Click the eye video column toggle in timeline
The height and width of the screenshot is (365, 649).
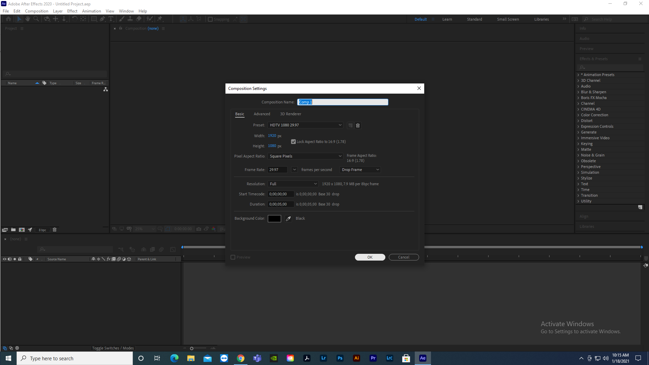[4, 259]
